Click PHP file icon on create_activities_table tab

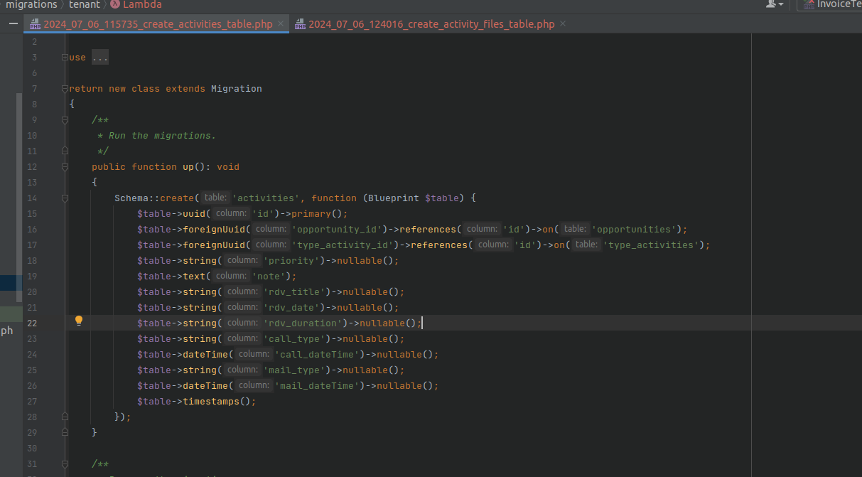click(35, 24)
